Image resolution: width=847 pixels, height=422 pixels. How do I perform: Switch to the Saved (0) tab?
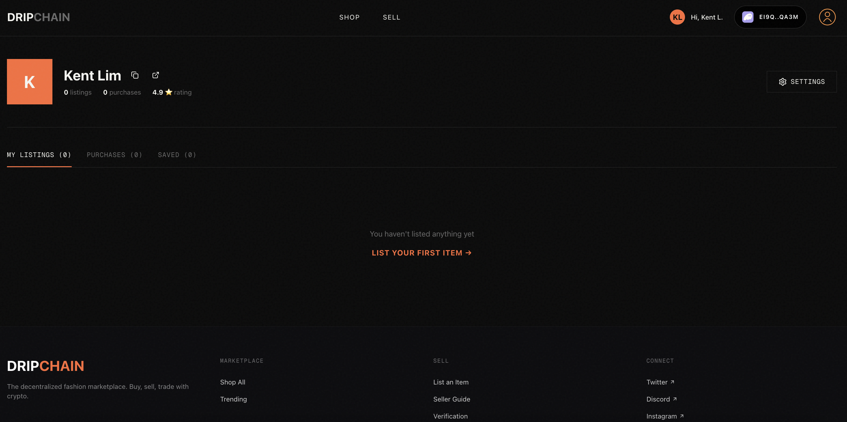tap(177, 155)
